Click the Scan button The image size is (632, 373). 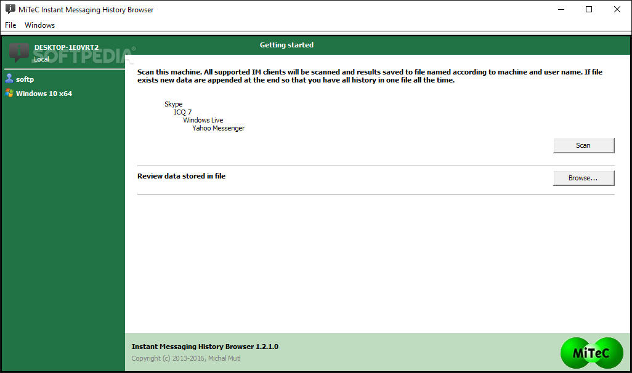(583, 145)
